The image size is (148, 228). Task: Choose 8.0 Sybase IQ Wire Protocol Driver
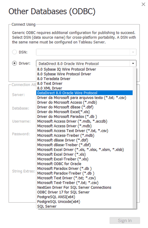(x=84, y=69)
